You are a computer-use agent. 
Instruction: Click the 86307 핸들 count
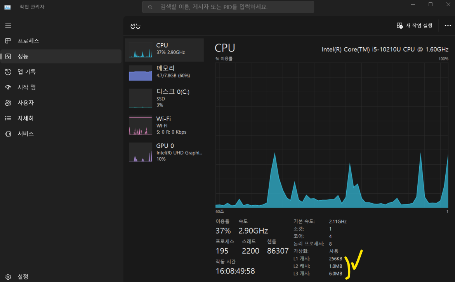(278, 251)
